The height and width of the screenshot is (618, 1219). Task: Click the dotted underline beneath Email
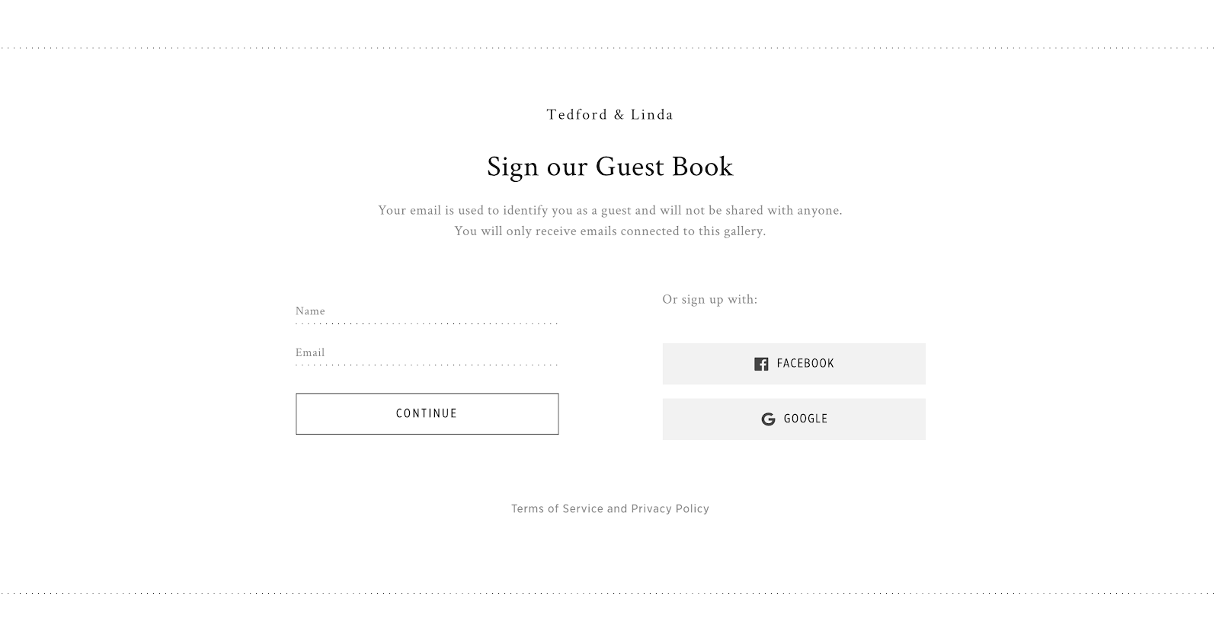click(x=427, y=365)
